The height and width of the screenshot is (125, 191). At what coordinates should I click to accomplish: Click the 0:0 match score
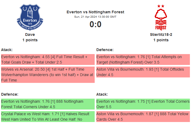(95, 24)
